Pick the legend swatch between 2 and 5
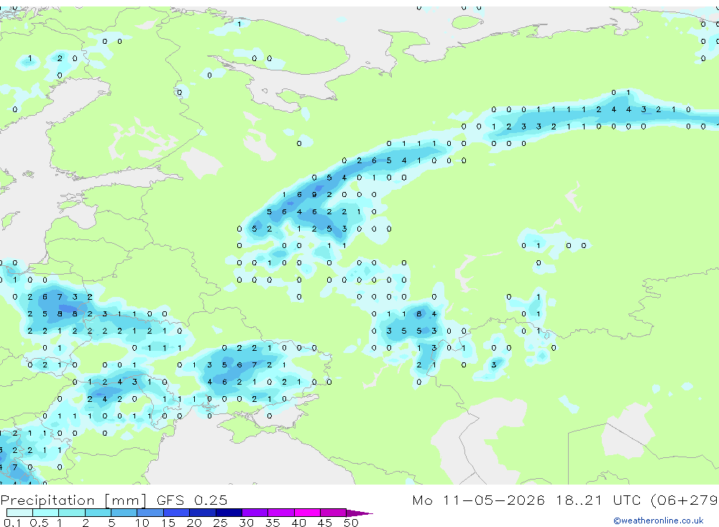Image resolution: width=719 pixels, height=527 pixels. (x=98, y=513)
